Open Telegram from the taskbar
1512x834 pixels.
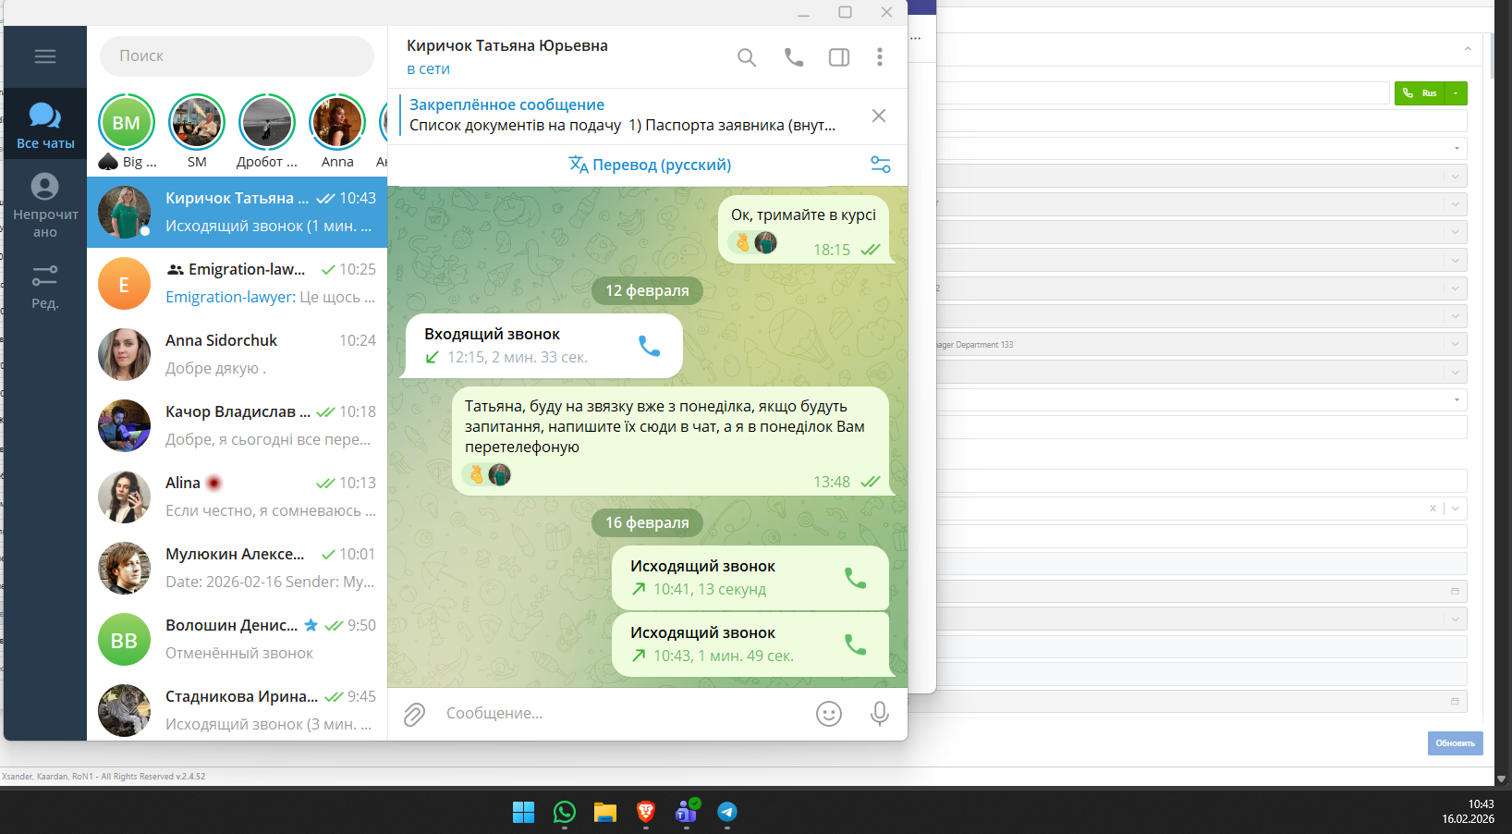click(x=727, y=812)
